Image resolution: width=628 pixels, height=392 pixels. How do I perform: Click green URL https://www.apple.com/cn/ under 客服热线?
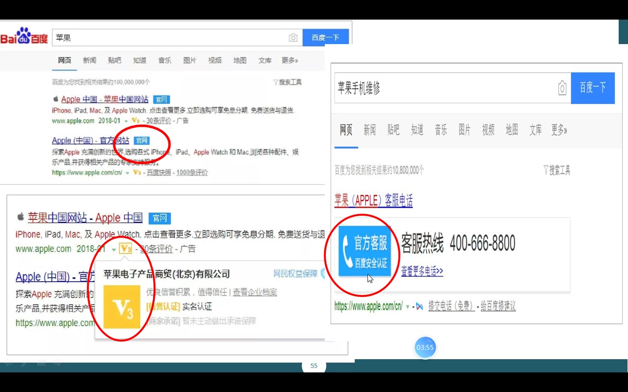point(368,307)
